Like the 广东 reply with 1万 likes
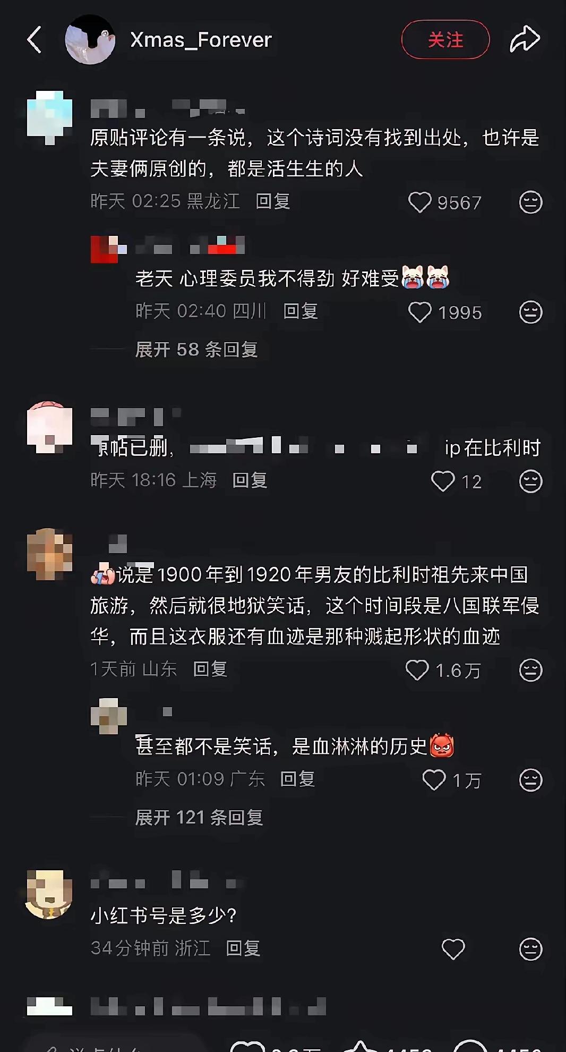Viewport: 566px width, 1052px height. coord(434,780)
